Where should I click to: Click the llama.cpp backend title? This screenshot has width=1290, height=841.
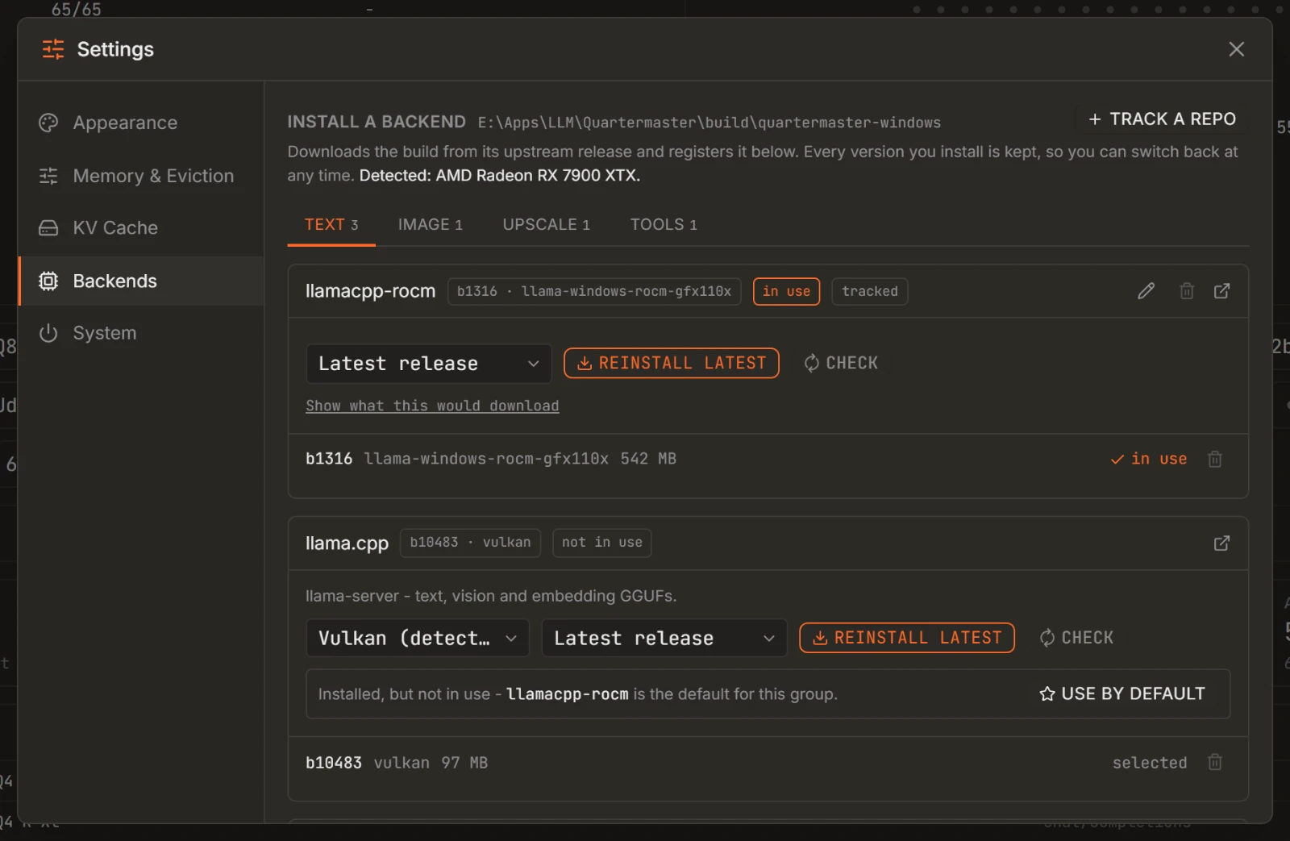(x=347, y=543)
